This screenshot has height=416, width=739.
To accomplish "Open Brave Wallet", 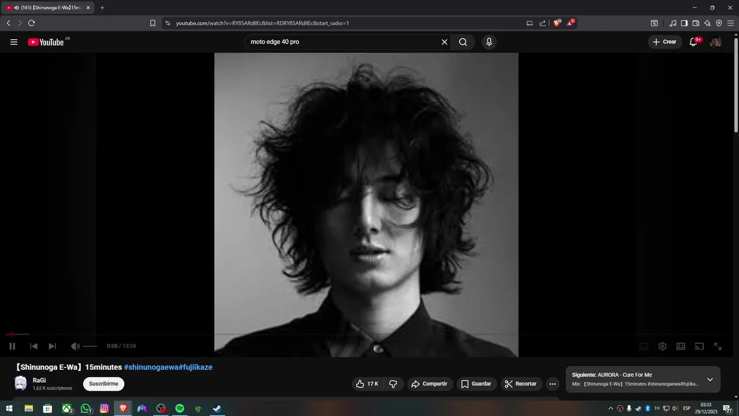I will pyautogui.click(x=696, y=23).
